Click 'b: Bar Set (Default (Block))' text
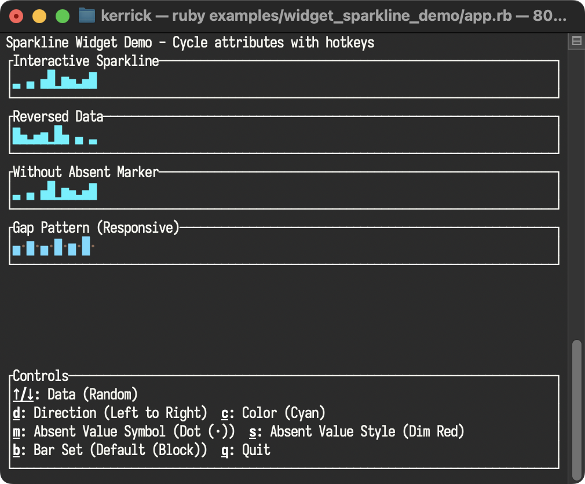Screen dimensions: 585x484 point(109,450)
